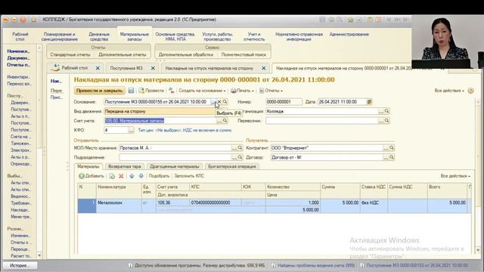Click the ellipsis button next to КФО
This screenshot has height=272, width=484.
131,131
